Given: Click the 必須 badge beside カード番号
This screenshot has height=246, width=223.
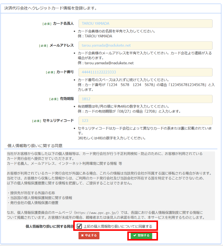Looking at the screenshot, I should click(50, 73).
